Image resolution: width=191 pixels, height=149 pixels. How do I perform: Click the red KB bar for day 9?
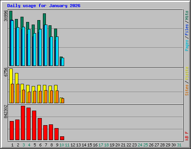point(56,134)
